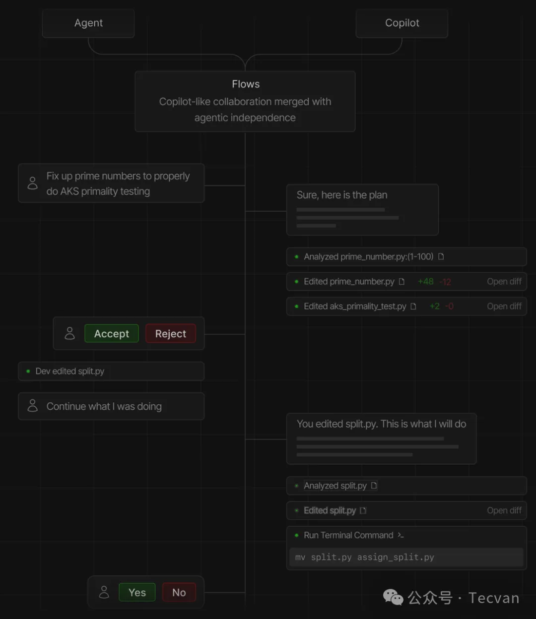Open diff for Edited split.py

[x=504, y=510]
